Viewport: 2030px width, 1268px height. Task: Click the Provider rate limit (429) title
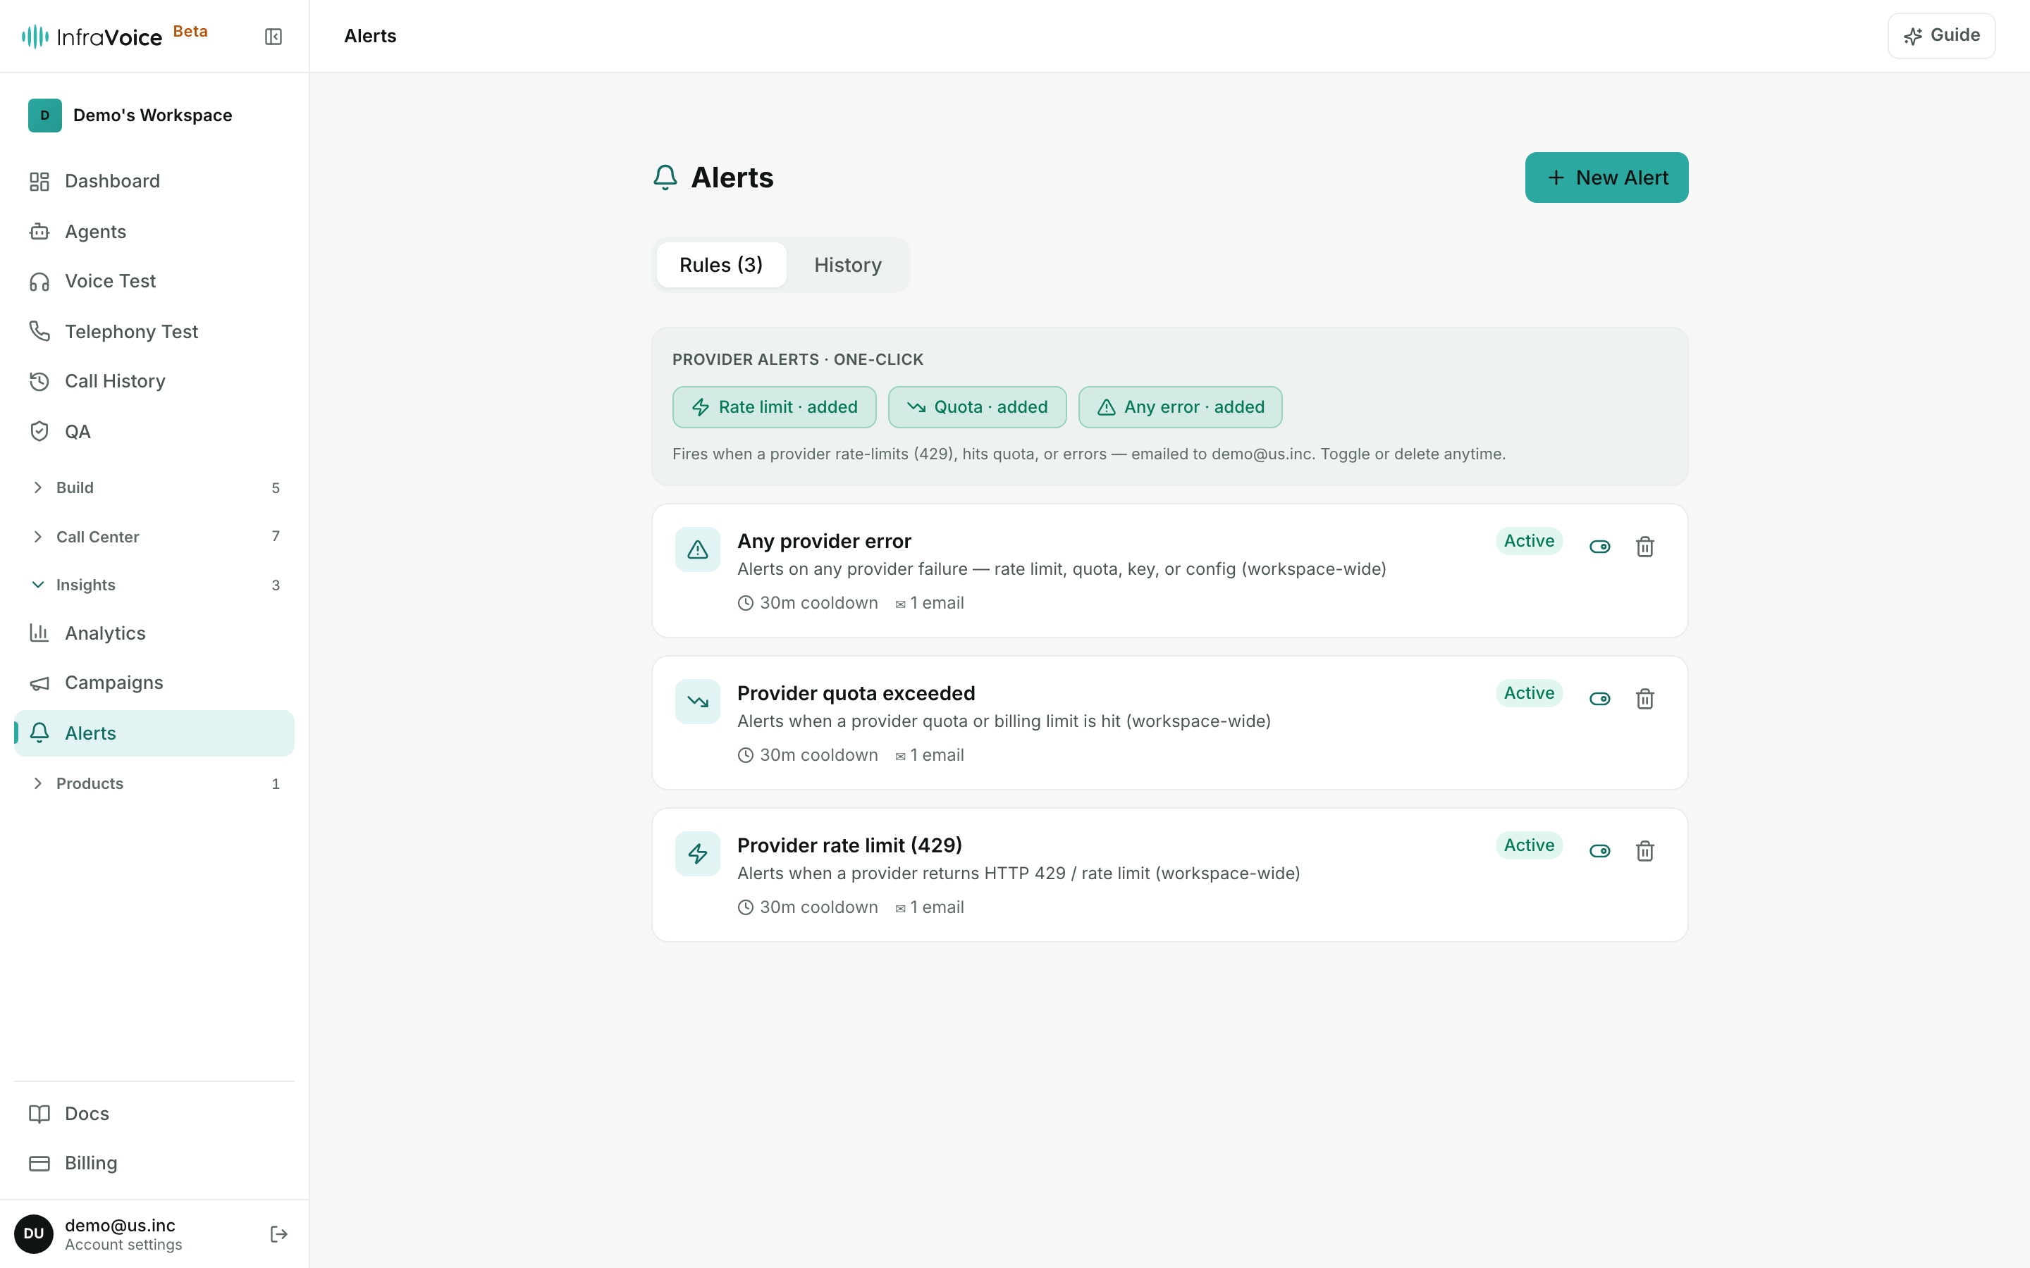pos(849,845)
